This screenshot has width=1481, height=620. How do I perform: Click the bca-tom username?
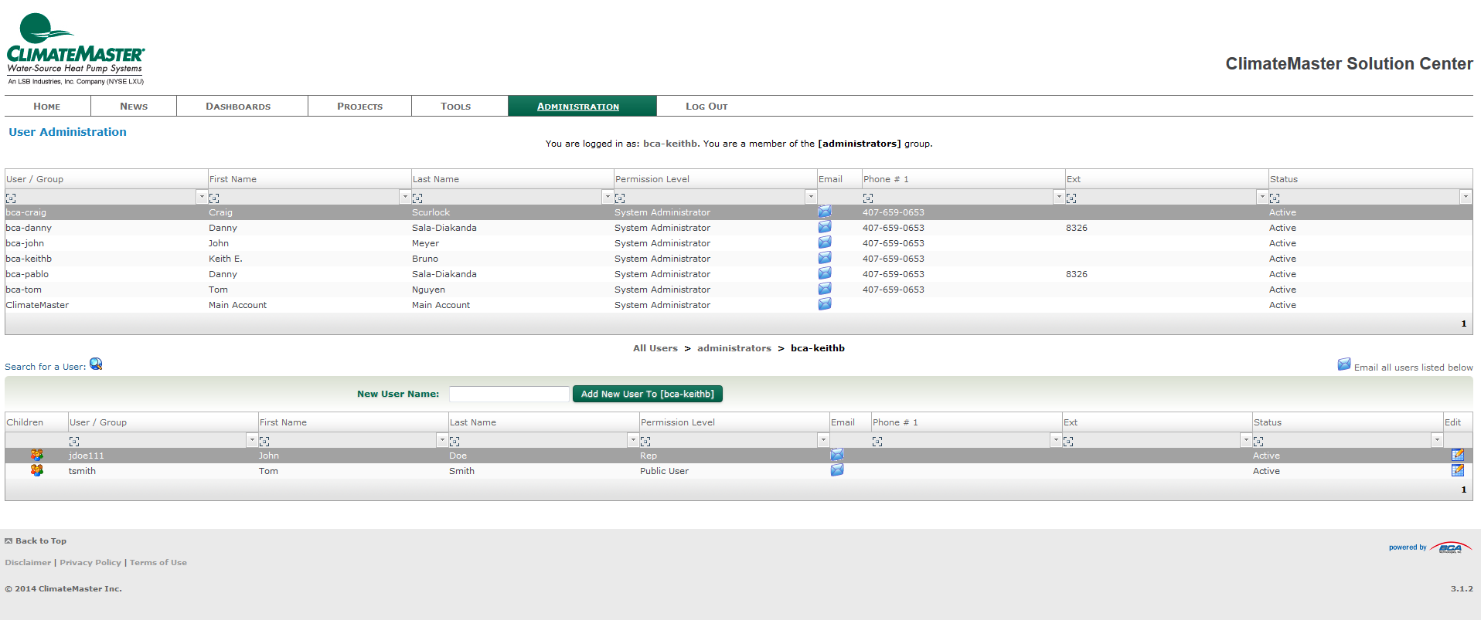click(x=24, y=290)
